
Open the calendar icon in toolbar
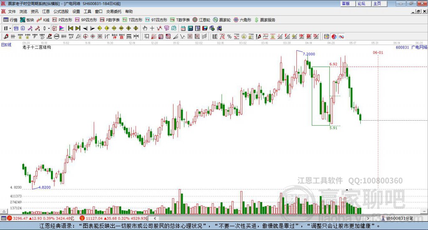pos(183,28)
